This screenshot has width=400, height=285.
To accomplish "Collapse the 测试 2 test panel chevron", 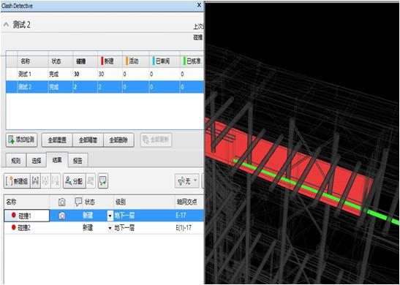I will pyautogui.click(x=6, y=25).
